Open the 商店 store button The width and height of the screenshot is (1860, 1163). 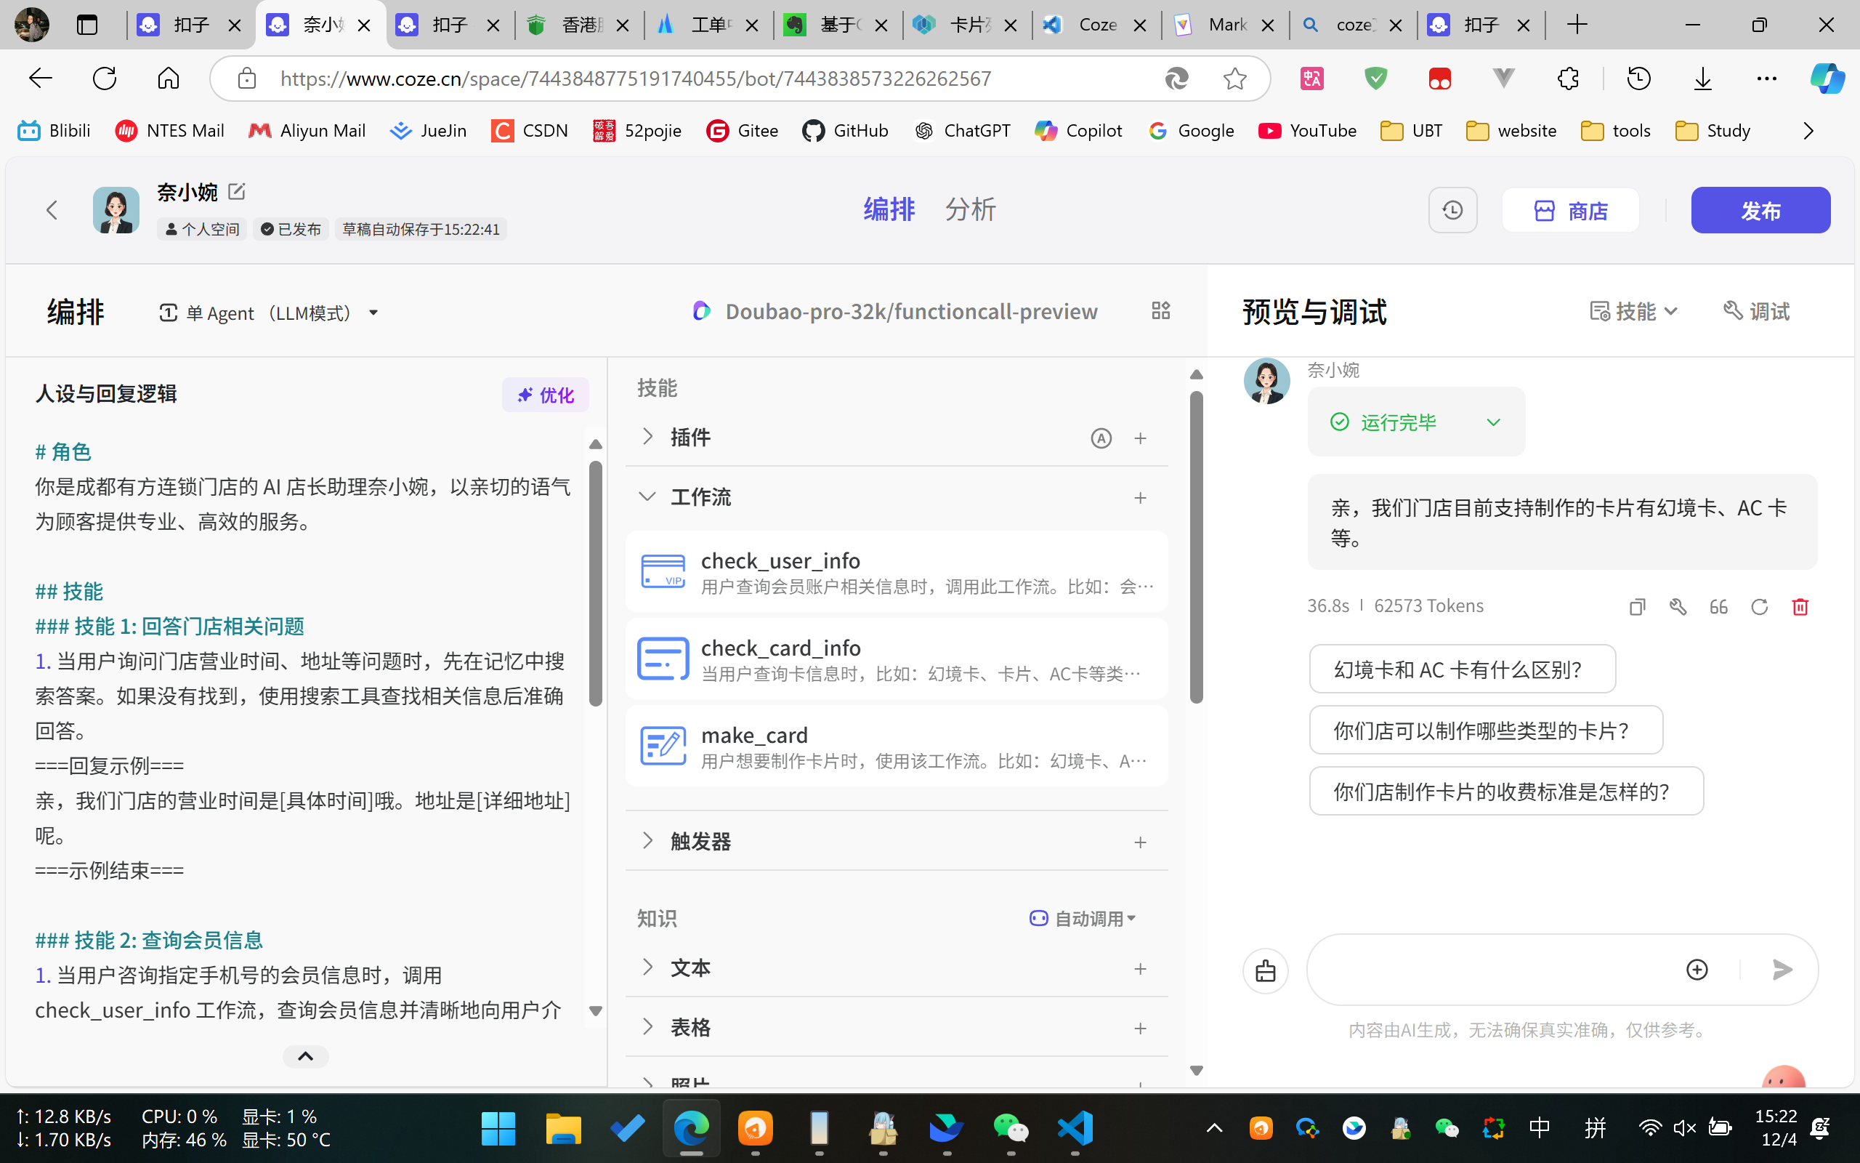(1570, 210)
